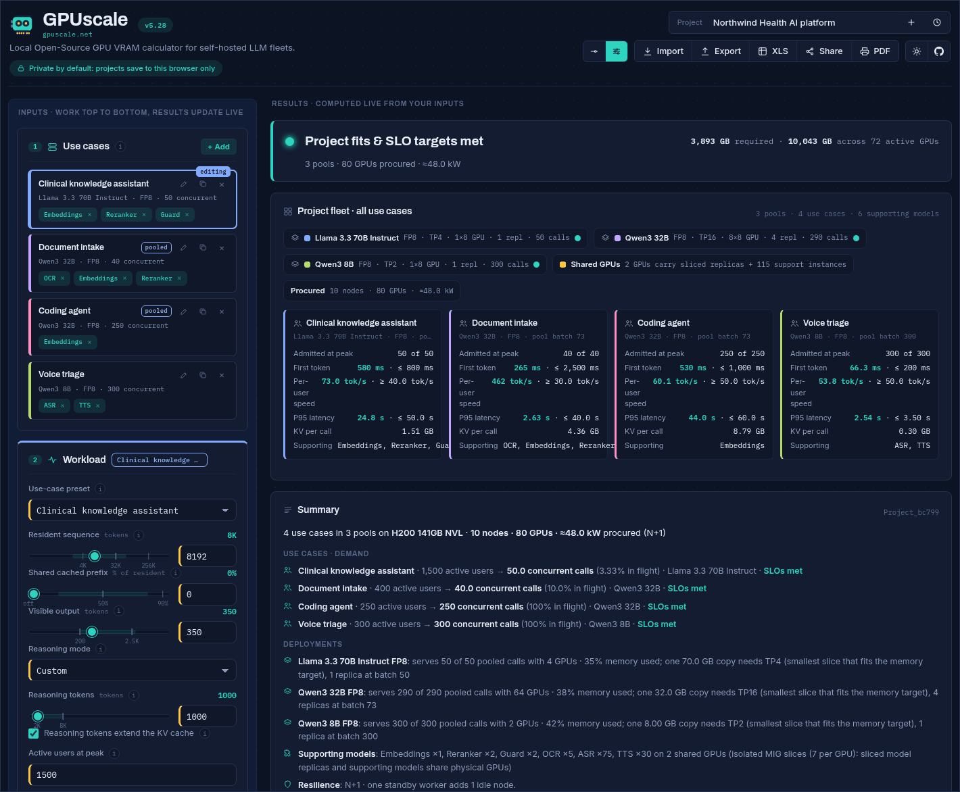Select the Shared GPUs chip

click(703, 264)
